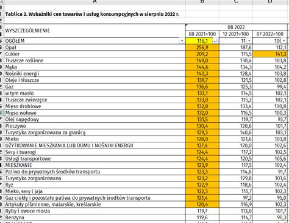Select the MIESZKANIE row label
The height and width of the screenshot is (223, 289).
pos(95,165)
